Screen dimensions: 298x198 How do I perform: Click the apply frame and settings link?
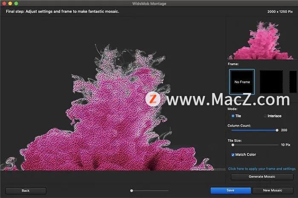pos(262,169)
